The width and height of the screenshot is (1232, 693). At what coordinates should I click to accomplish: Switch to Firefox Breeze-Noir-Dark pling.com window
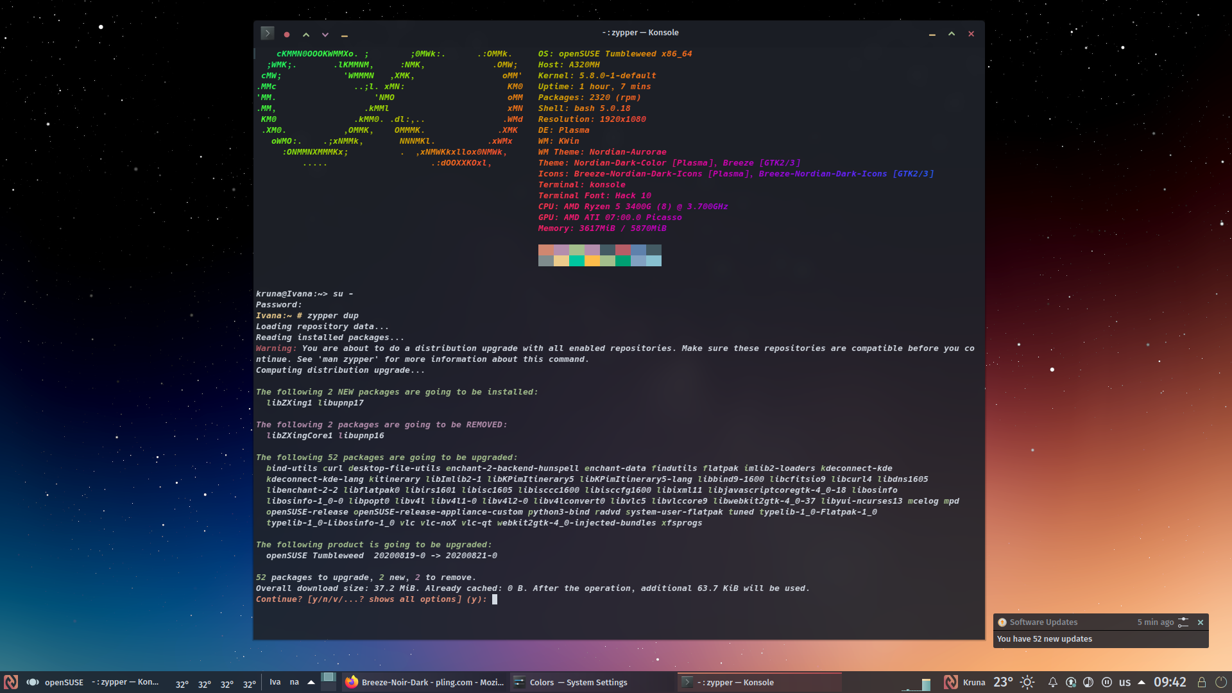(x=425, y=682)
